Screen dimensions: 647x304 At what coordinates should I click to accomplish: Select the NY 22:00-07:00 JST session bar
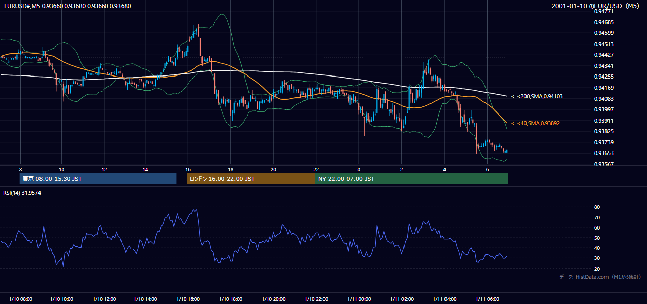(x=412, y=179)
